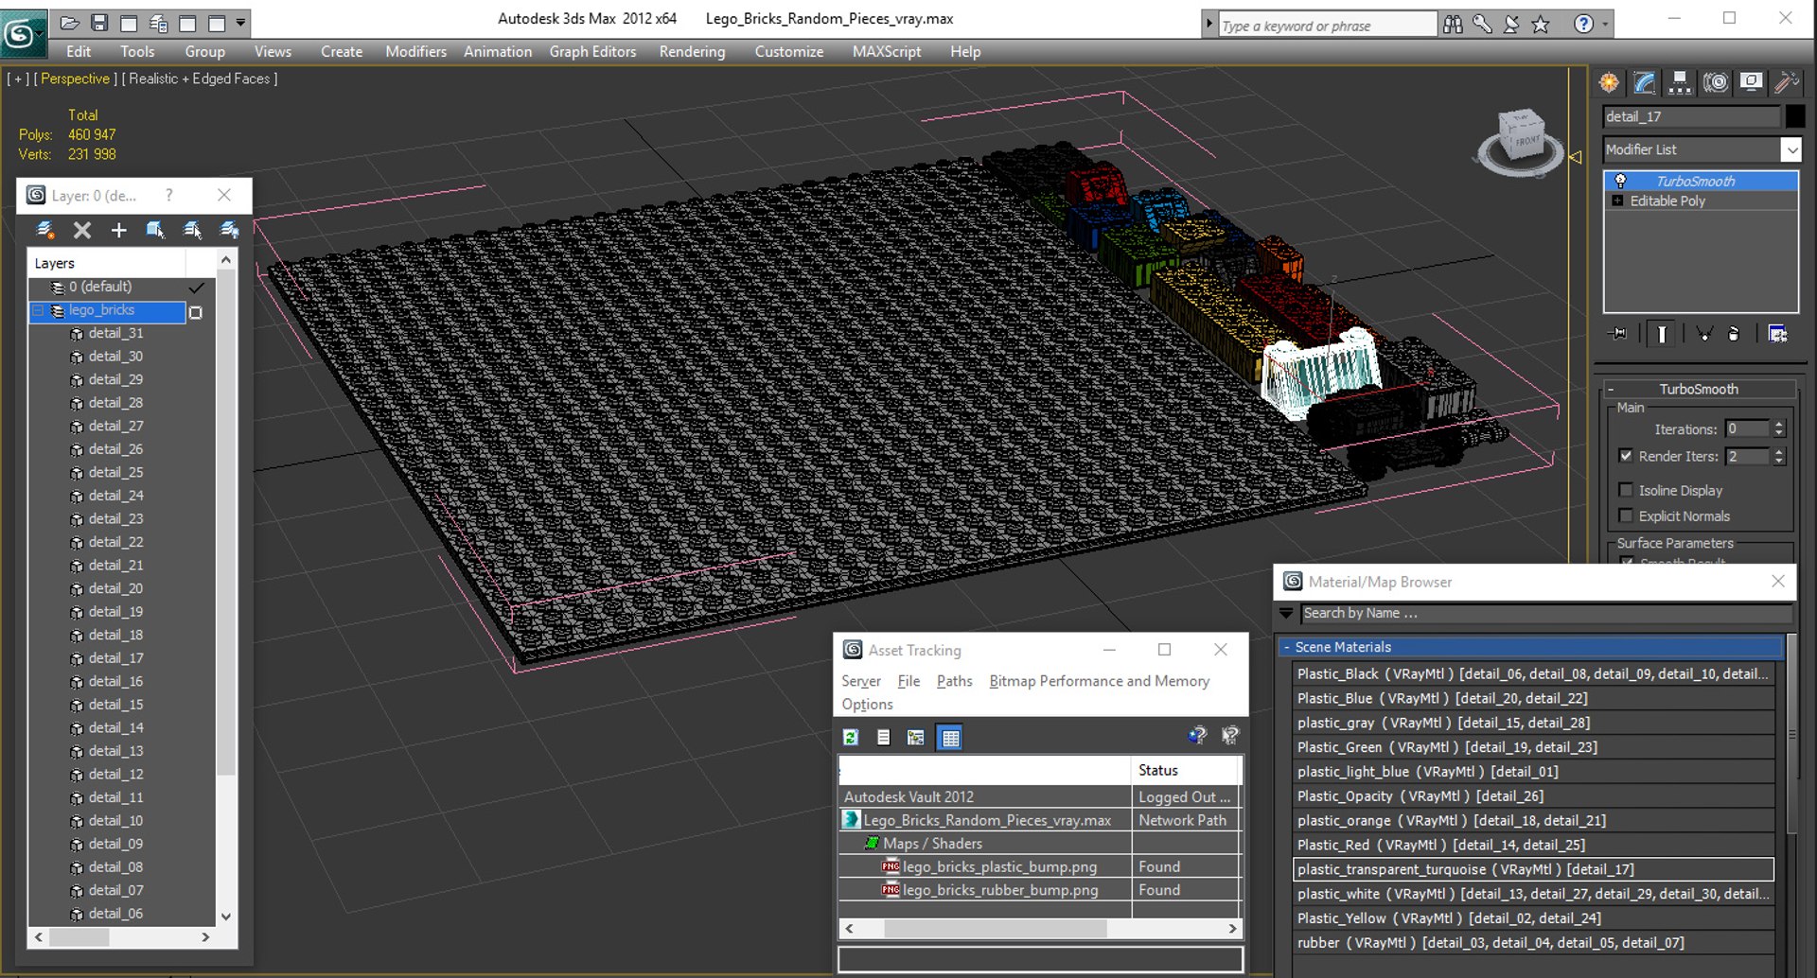Toggle the TurboSmooth modifier lightbulb
The height and width of the screenshot is (978, 1817).
tap(1620, 181)
